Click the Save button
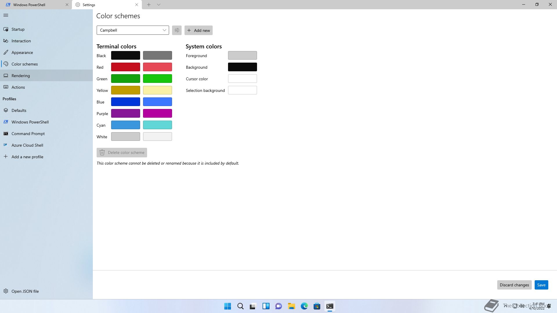Image resolution: width=557 pixels, height=313 pixels. coord(541,285)
